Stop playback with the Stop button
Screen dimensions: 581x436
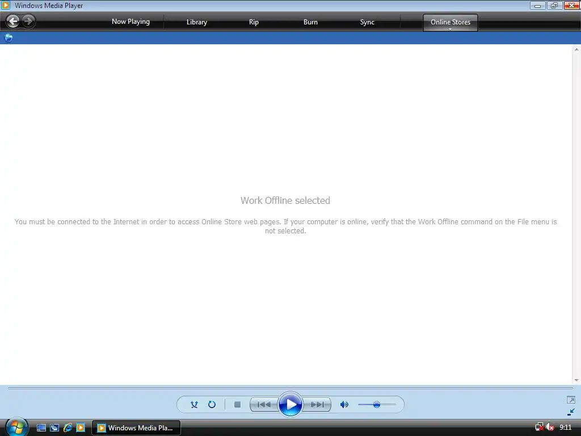point(238,404)
